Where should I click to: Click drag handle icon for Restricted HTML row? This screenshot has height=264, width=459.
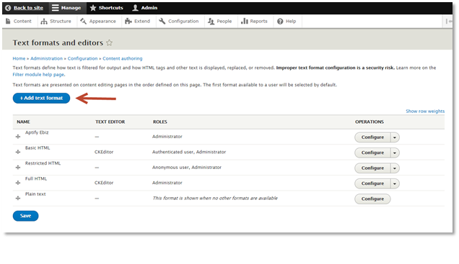coord(18,168)
